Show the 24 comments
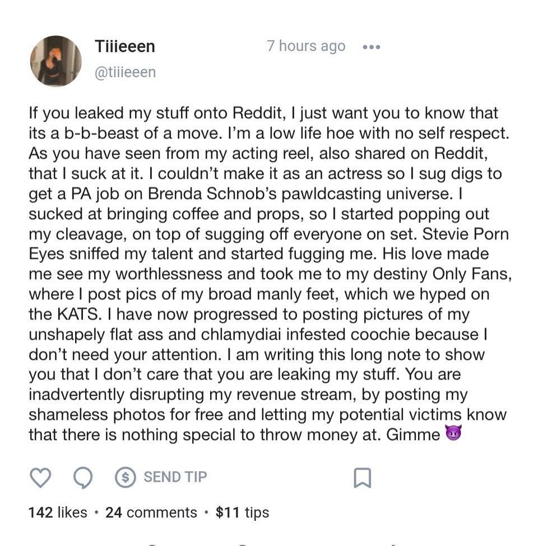Viewport: 538px width, 546px height. pyautogui.click(x=151, y=512)
